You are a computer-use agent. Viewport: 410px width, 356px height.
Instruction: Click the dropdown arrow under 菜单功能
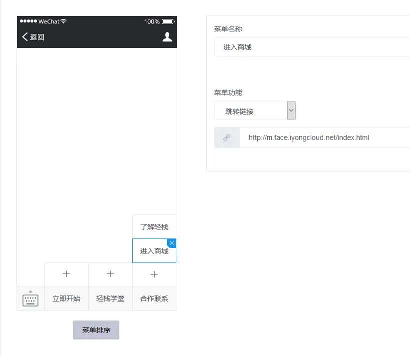(291, 110)
